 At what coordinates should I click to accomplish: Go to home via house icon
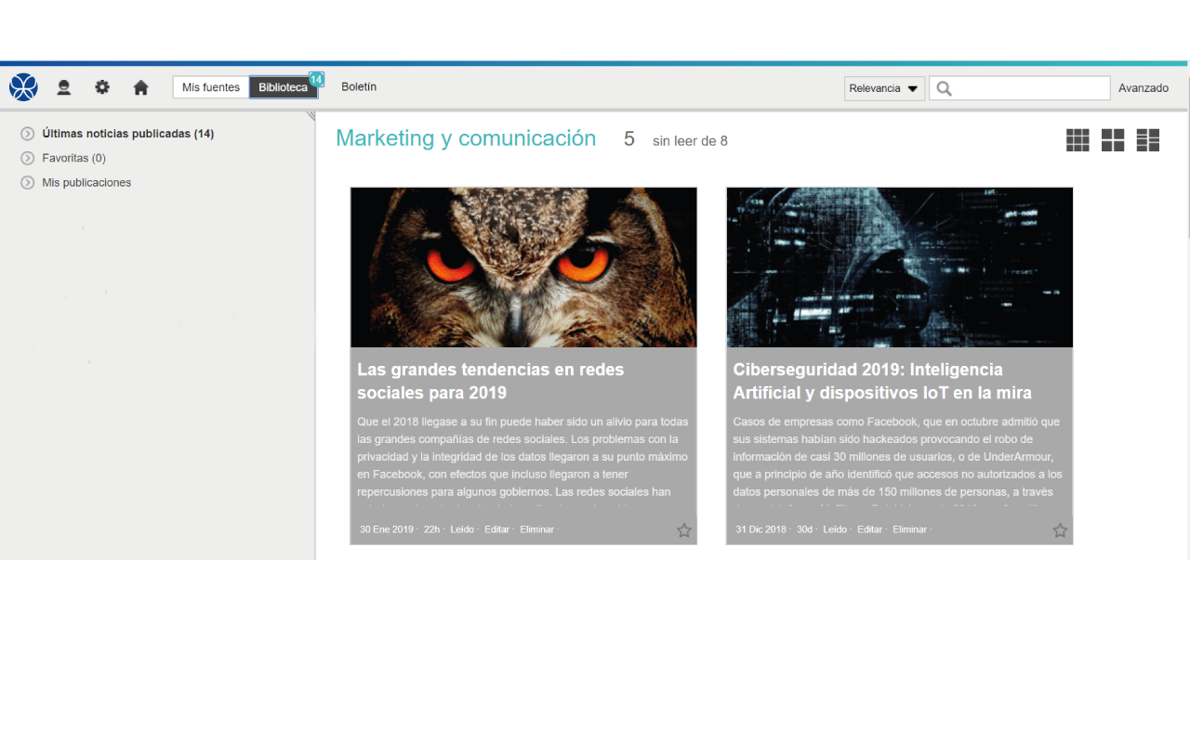[x=141, y=87]
